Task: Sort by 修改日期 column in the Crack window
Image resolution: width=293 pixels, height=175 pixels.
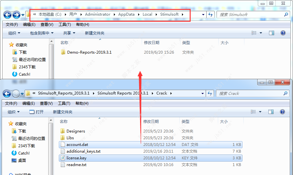Action: click(x=151, y=122)
